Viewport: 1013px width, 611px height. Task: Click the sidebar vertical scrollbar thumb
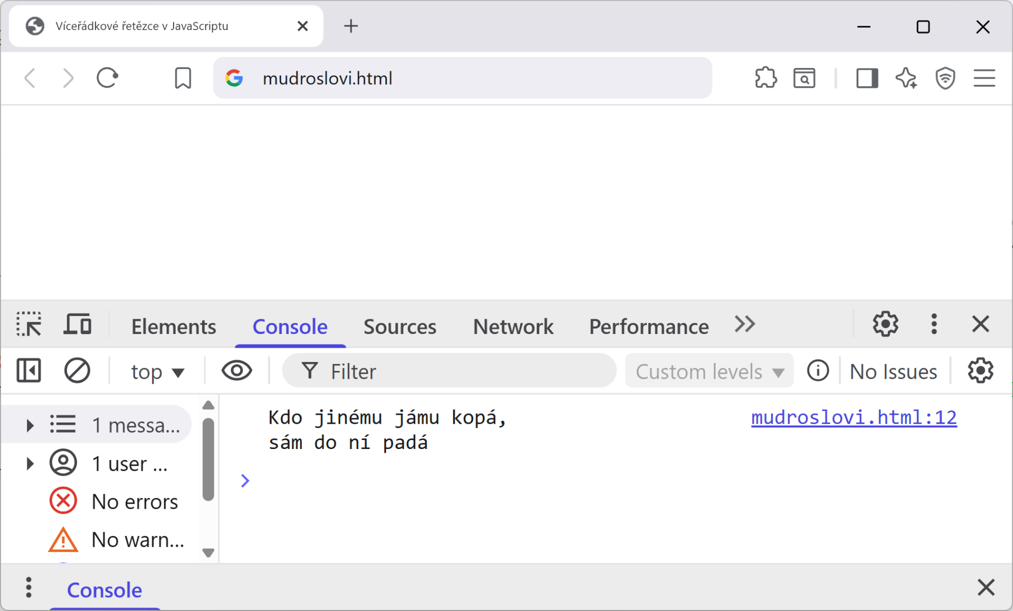(208, 459)
